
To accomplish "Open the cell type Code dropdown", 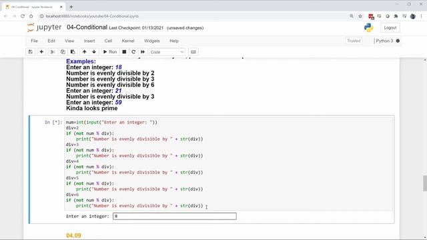I will (x=167, y=52).
